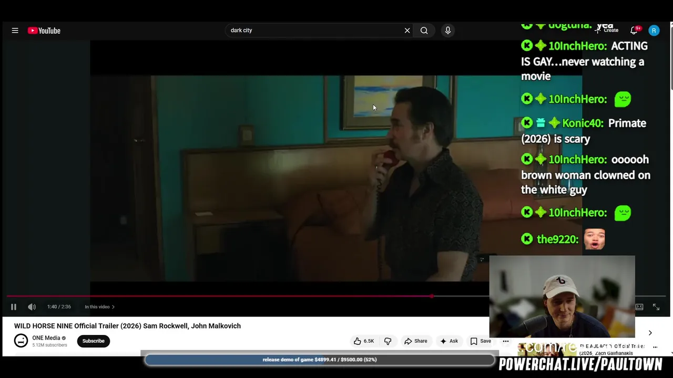Open the YouTube hamburger guide menu
The height and width of the screenshot is (378, 673).
click(x=15, y=30)
